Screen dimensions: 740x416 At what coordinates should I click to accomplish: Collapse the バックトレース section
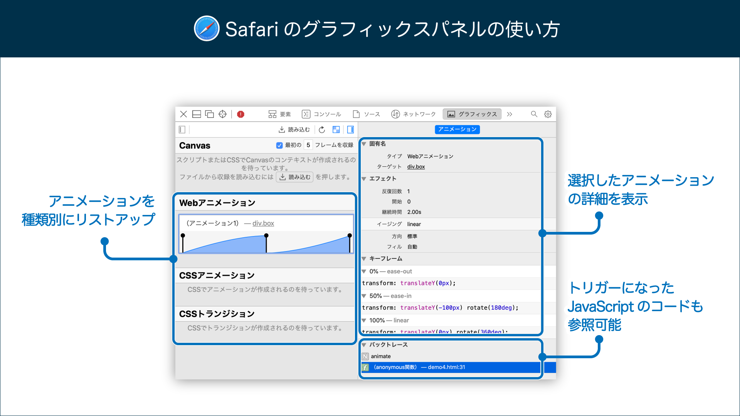tap(364, 345)
